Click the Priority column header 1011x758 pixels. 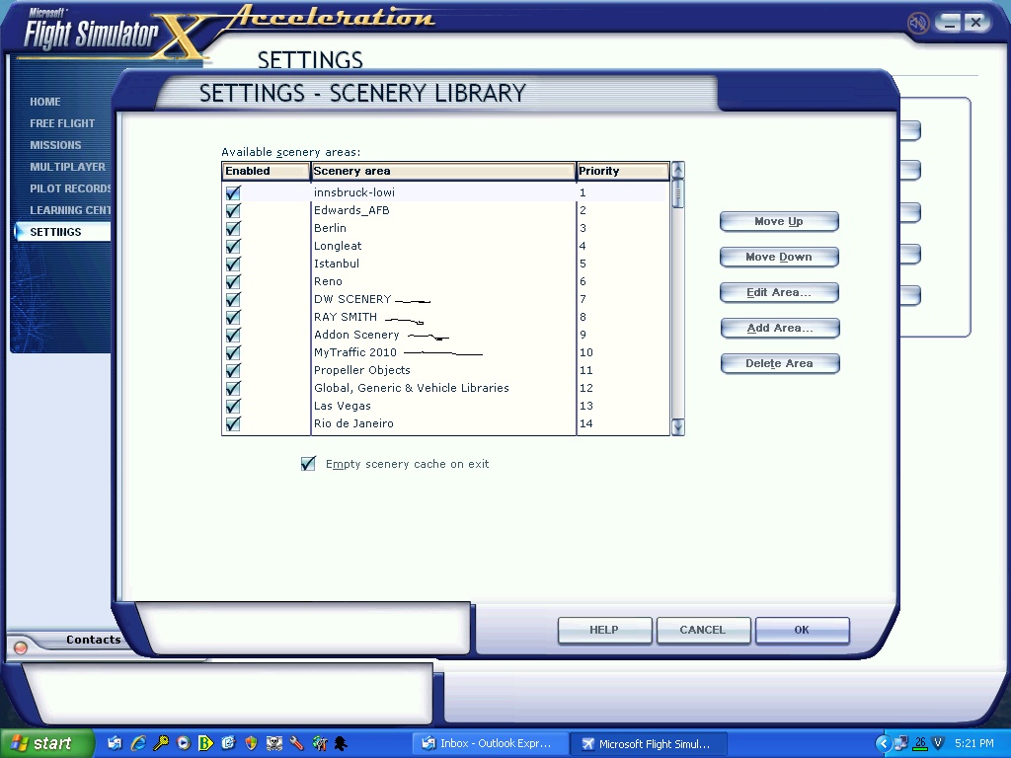(x=623, y=171)
